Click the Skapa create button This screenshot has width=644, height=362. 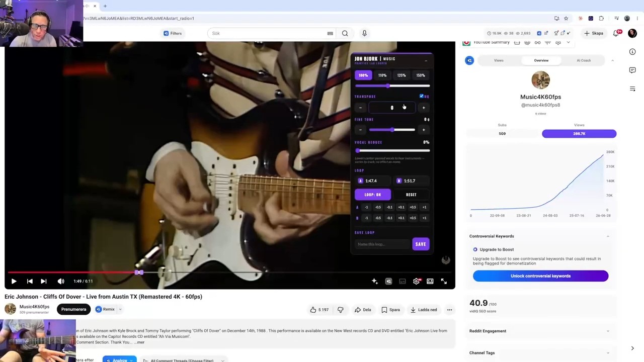click(x=594, y=33)
